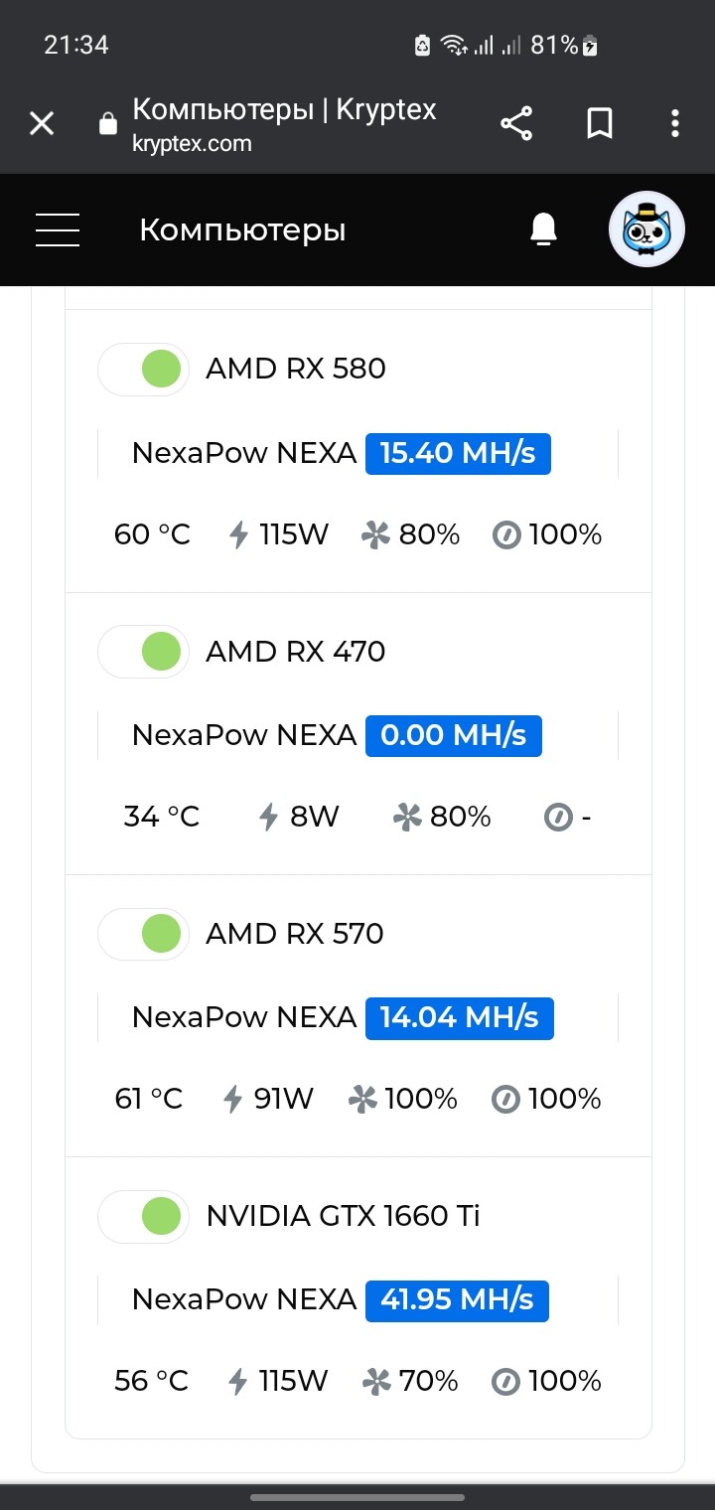Open the cat avatar profile menu
The width and height of the screenshot is (715, 1510).
point(646,229)
